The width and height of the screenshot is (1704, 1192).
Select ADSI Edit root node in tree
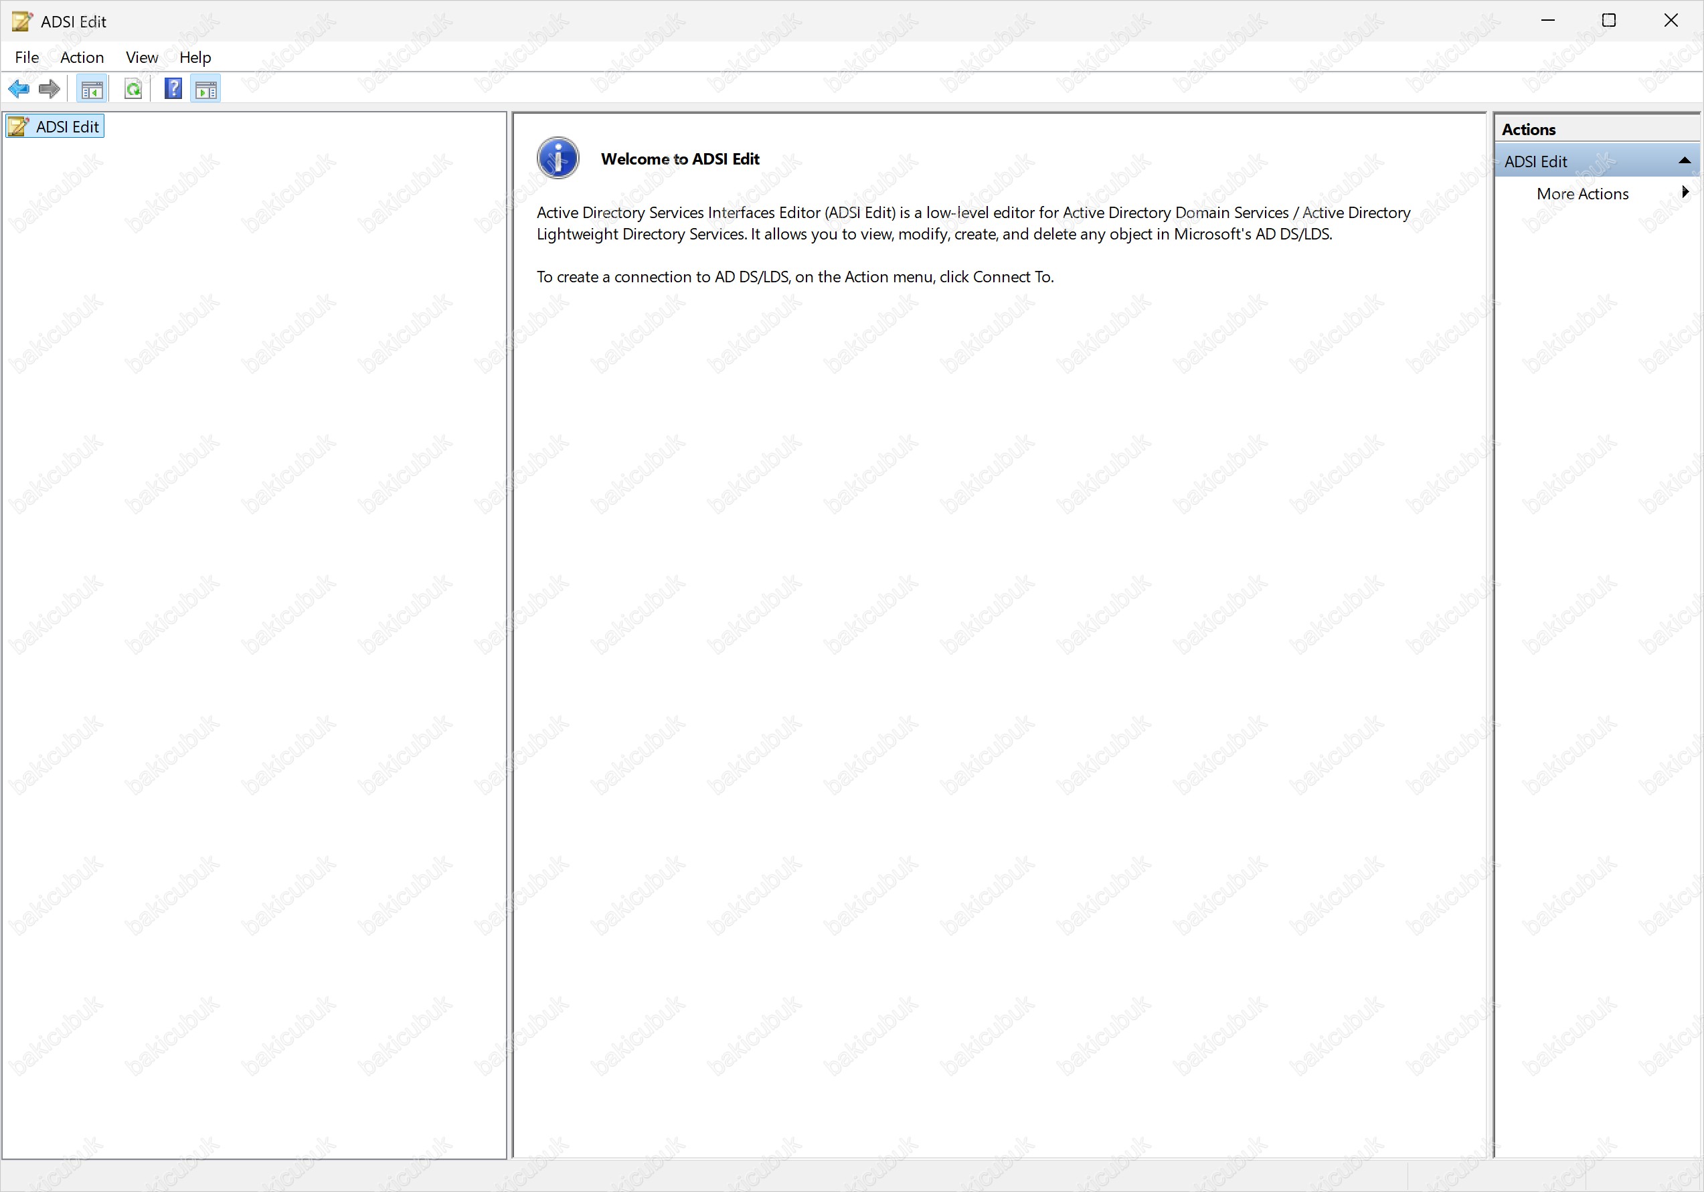tap(55, 126)
